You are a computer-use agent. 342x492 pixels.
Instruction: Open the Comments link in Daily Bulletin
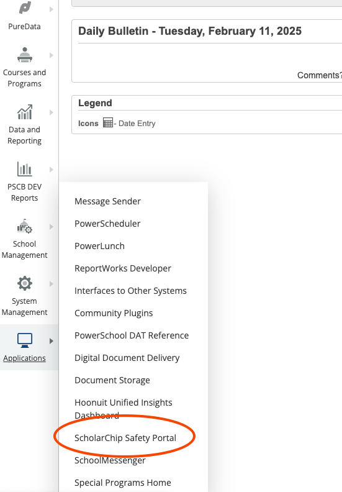pos(319,75)
